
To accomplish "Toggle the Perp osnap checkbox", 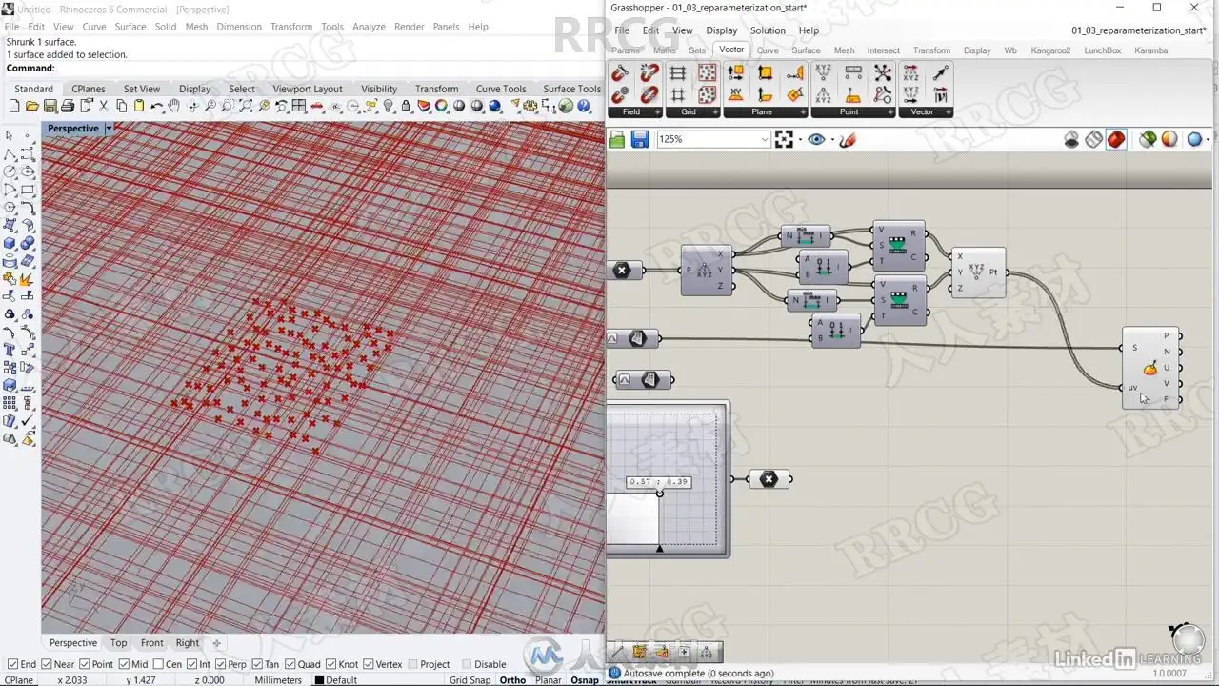I will pyautogui.click(x=220, y=664).
